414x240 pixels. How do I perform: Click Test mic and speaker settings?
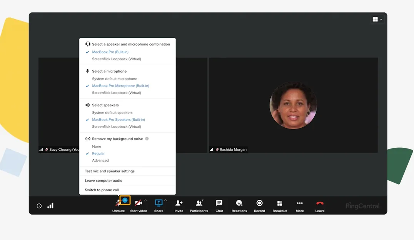pos(110,171)
